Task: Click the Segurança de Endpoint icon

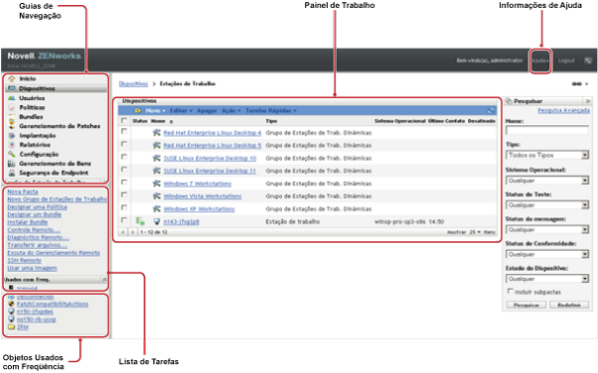Action: point(12,173)
